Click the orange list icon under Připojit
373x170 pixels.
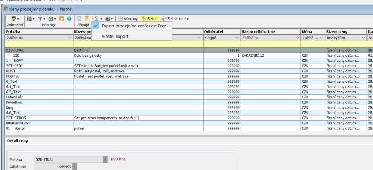[87, 18]
